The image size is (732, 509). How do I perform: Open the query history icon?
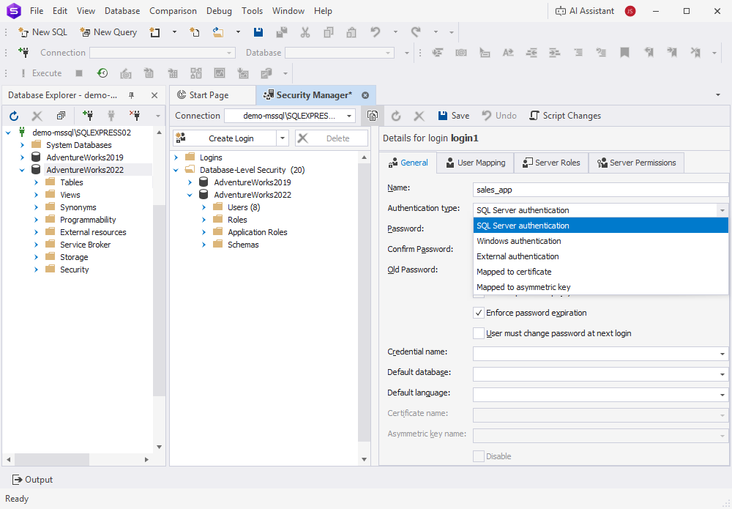(102, 73)
